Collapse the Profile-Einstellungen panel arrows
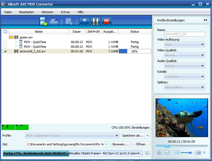 point(206,20)
